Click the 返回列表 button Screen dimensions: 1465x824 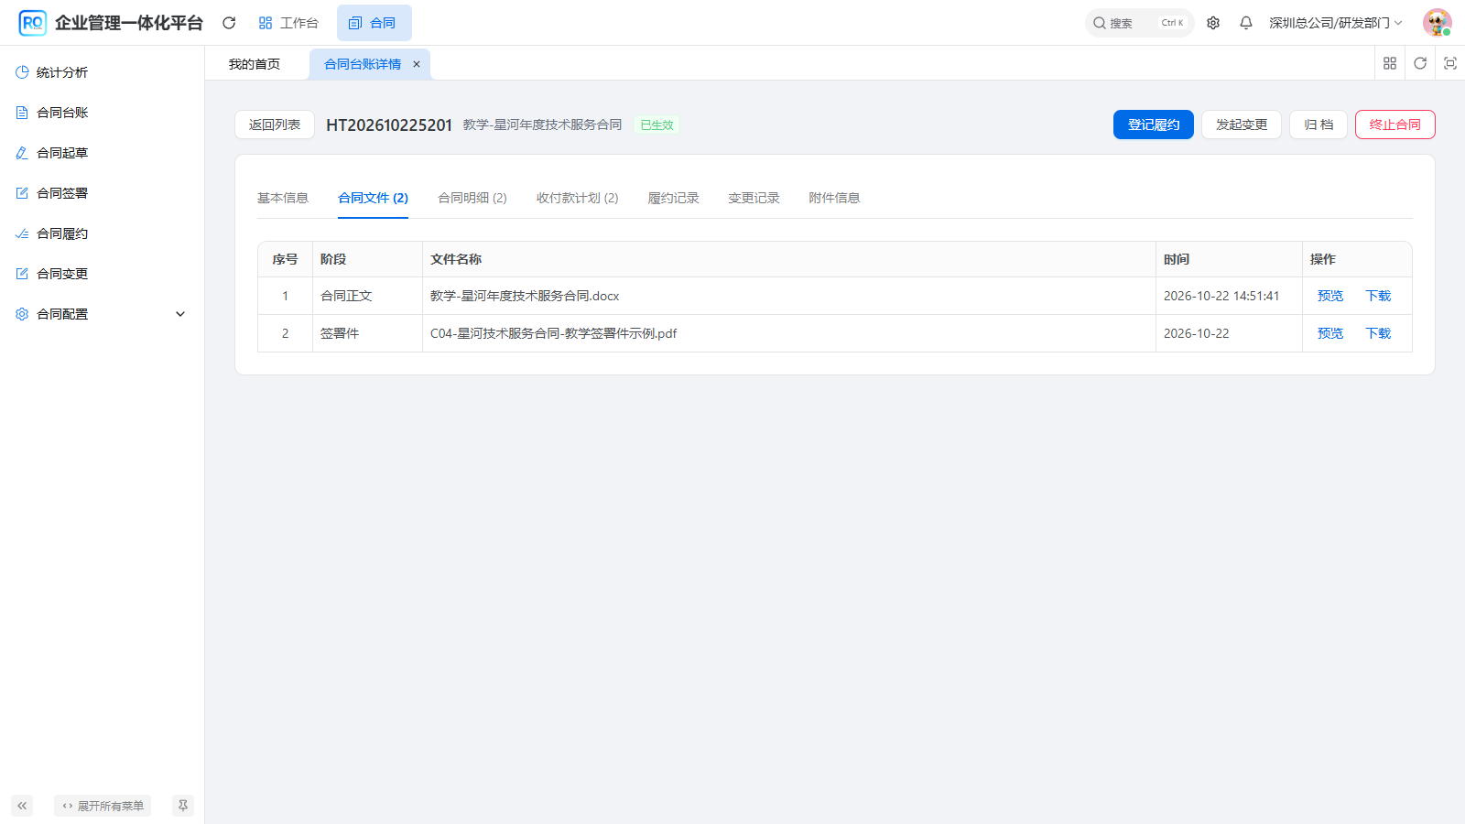coord(275,125)
